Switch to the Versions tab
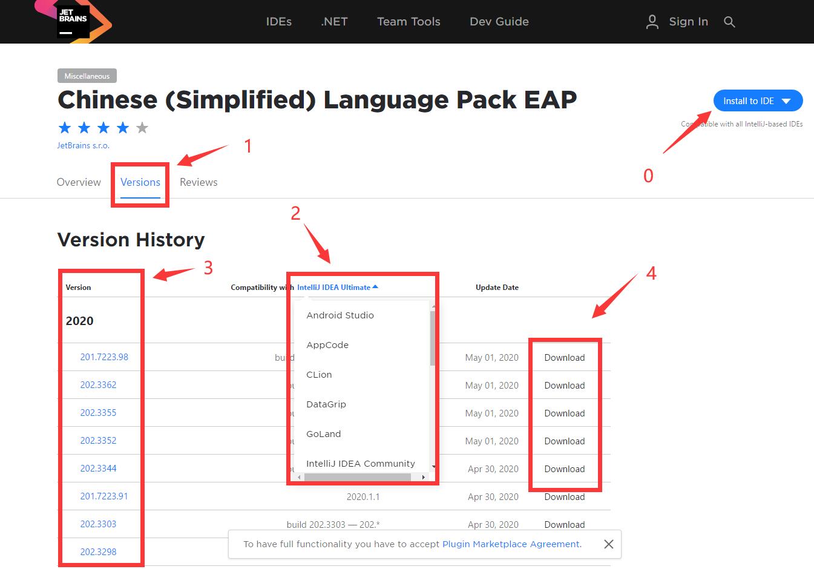 pos(140,182)
